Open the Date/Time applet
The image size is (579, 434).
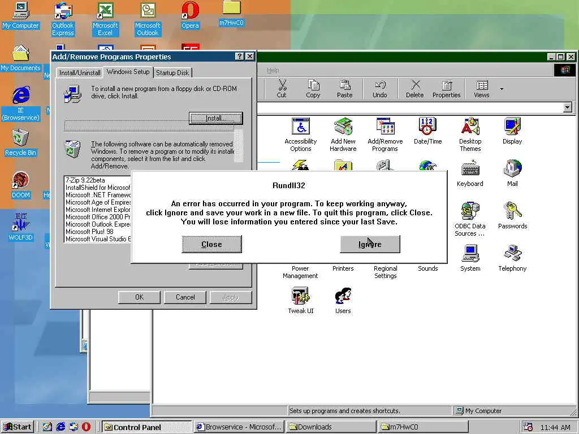[x=427, y=131]
